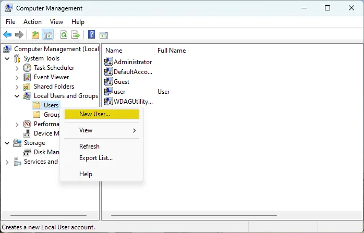Click the Refresh toolbar icon
This screenshot has height=233, width=364.
tap(64, 35)
